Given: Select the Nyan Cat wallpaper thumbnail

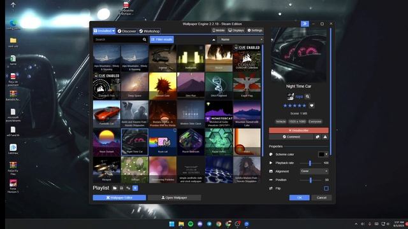Looking at the screenshot, I should (x=163, y=142).
